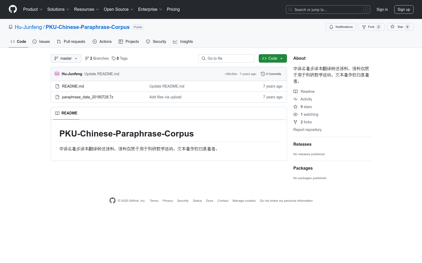Click the search magnifier icon in header
This screenshot has height=263, width=422.
290,9
